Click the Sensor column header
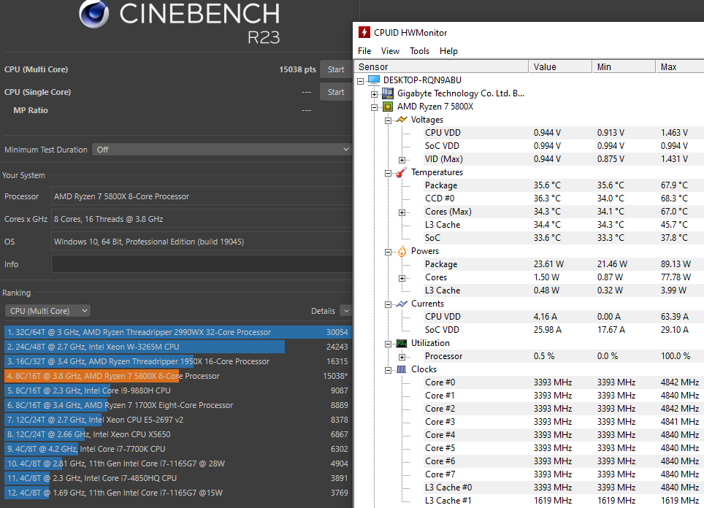 (x=442, y=67)
